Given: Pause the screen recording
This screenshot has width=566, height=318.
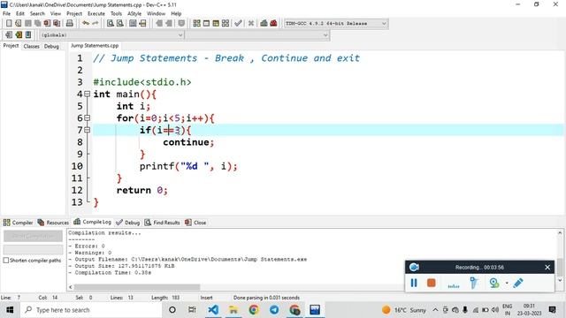Looking at the screenshot, I should 414,283.
